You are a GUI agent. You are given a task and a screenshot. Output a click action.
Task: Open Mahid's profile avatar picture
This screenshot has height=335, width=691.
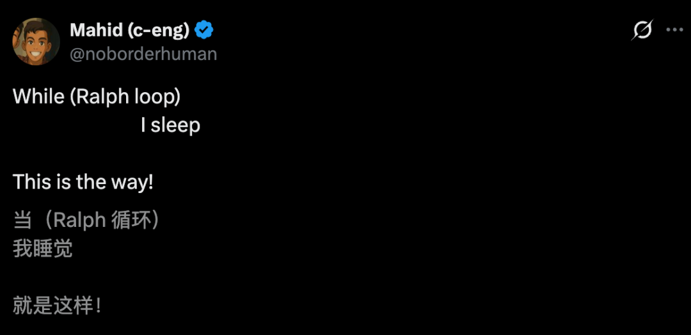tap(36, 42)
